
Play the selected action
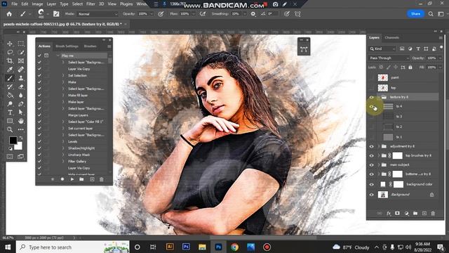click(x=72, y=179)
